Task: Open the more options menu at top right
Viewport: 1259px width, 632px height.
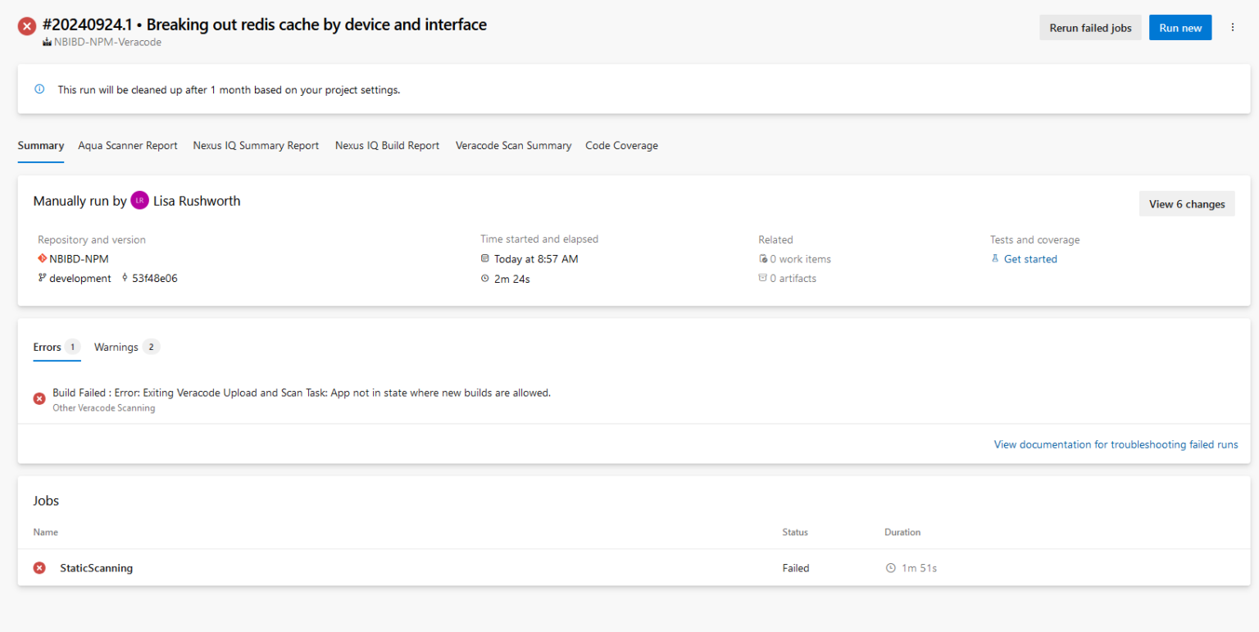Action: pos(1233,26)
